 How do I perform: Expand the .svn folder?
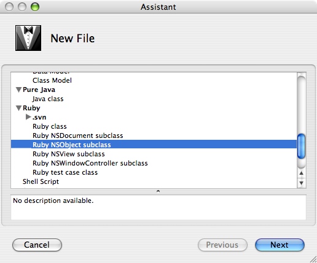tap(28, 117)
